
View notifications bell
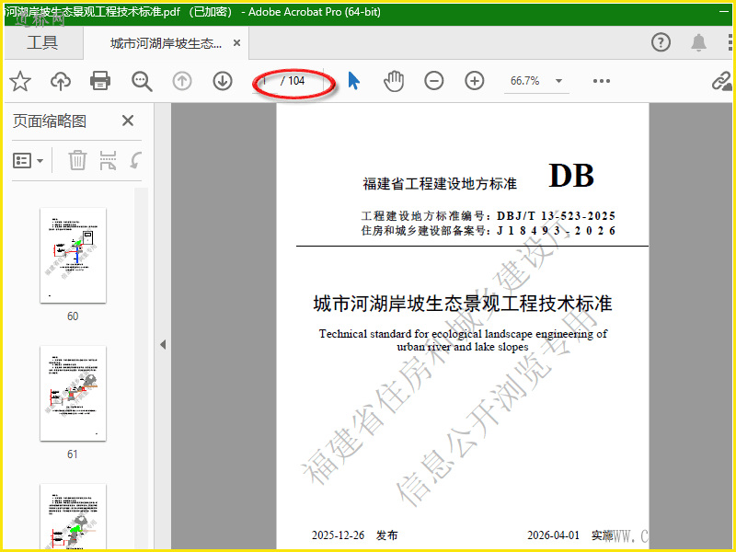[699, 42]
